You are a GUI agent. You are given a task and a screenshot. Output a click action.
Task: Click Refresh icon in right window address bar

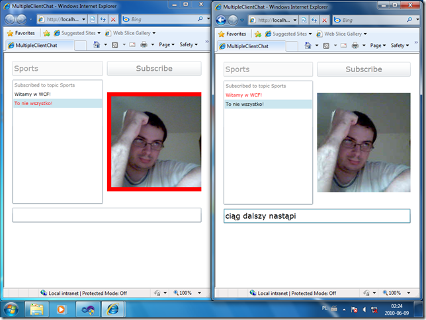click(x=314, y=20)
